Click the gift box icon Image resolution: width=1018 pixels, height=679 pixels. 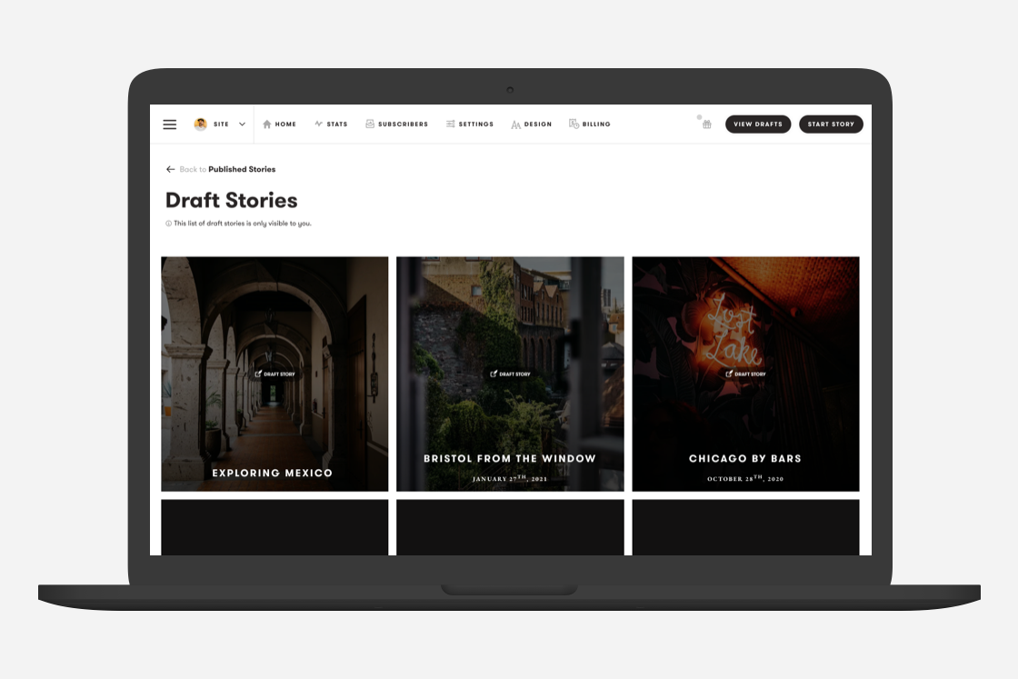tap(707, 124)
